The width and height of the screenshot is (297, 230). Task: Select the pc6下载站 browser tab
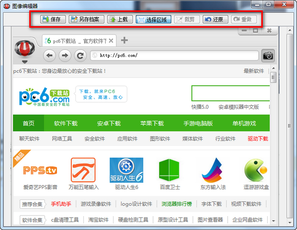[79, 41]
